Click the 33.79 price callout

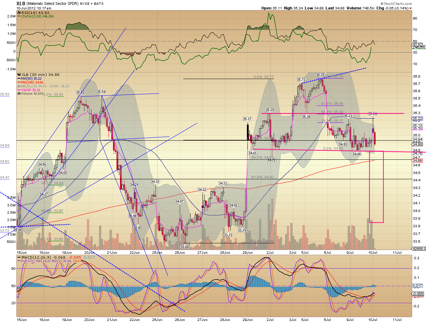(242, 230)
